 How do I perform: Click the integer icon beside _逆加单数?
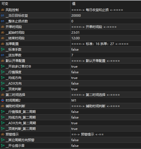[3, 55]
